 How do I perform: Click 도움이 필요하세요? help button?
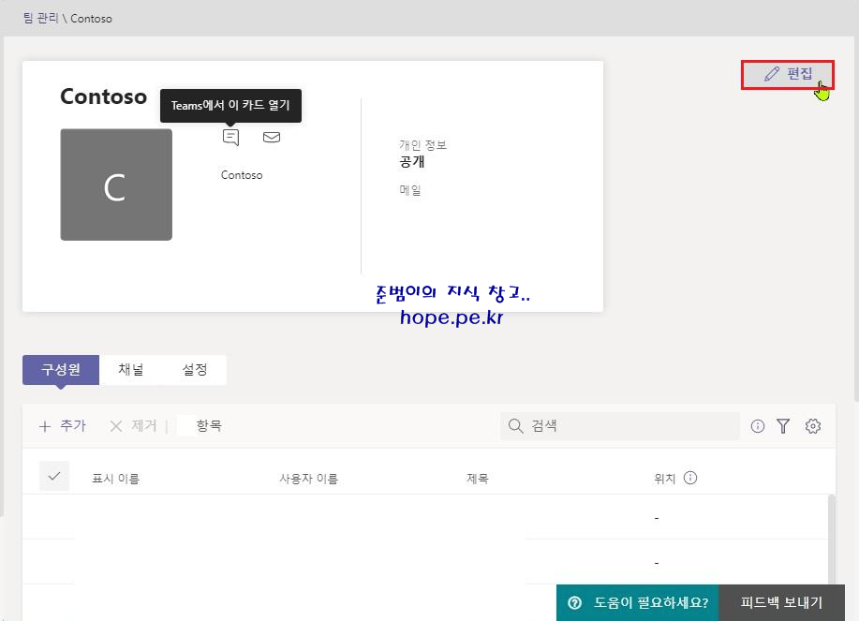(637, 603)
